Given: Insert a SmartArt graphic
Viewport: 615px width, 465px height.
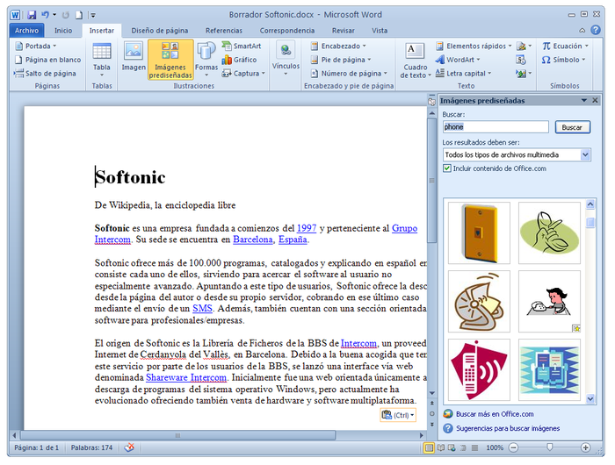Looking at the screenshot, I should pos(240,46).
